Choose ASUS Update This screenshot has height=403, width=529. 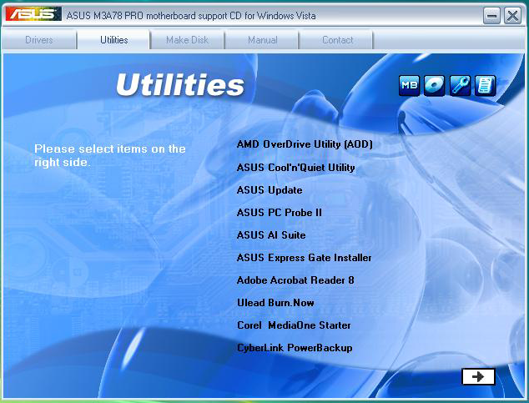(270, 190)
